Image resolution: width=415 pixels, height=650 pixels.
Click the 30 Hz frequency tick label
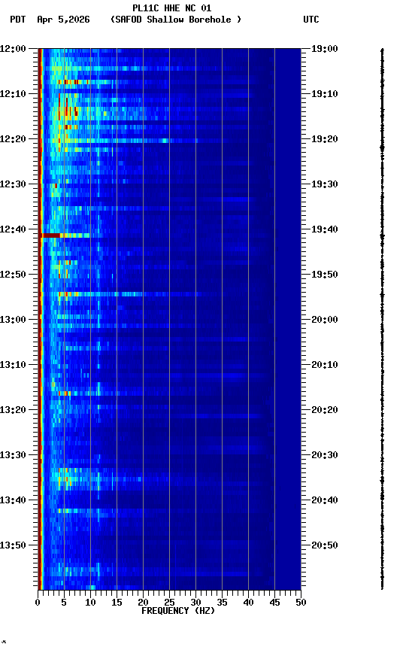click(195, 603)
